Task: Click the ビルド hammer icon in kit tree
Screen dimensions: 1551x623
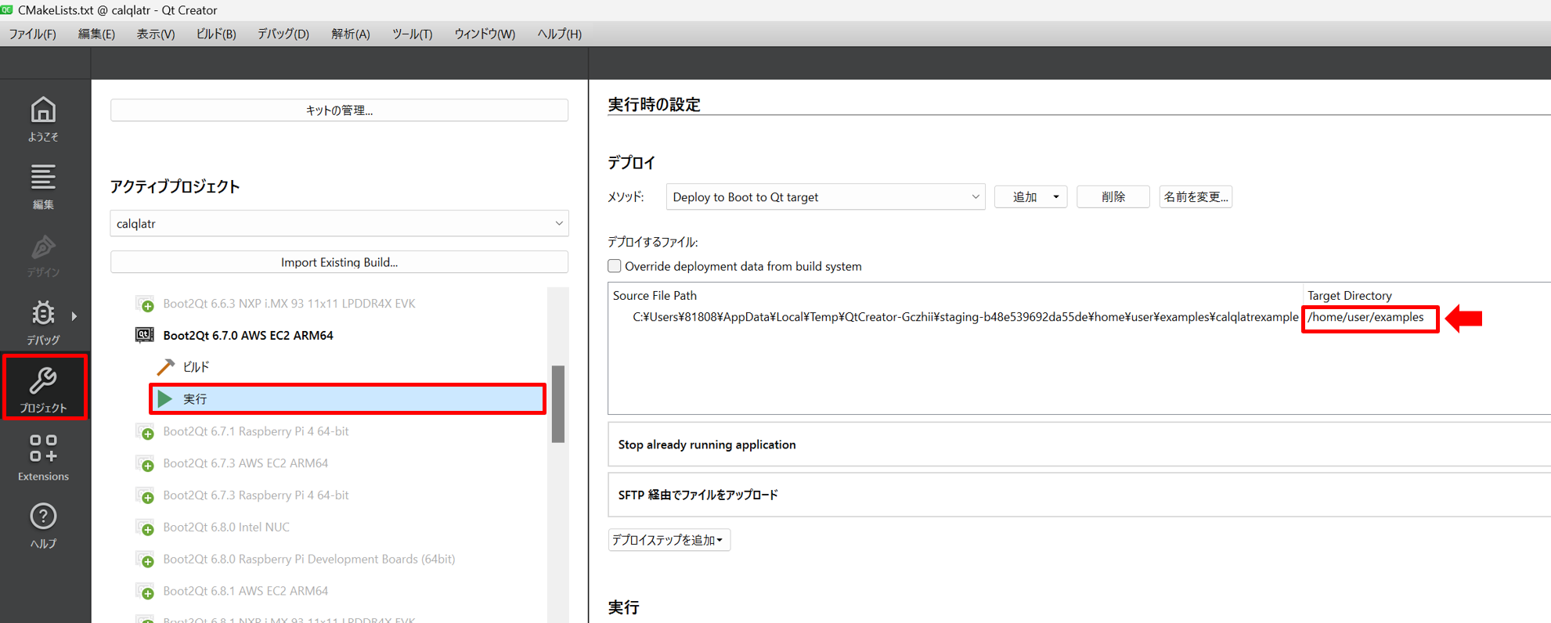Action: [x=165, y=367]
